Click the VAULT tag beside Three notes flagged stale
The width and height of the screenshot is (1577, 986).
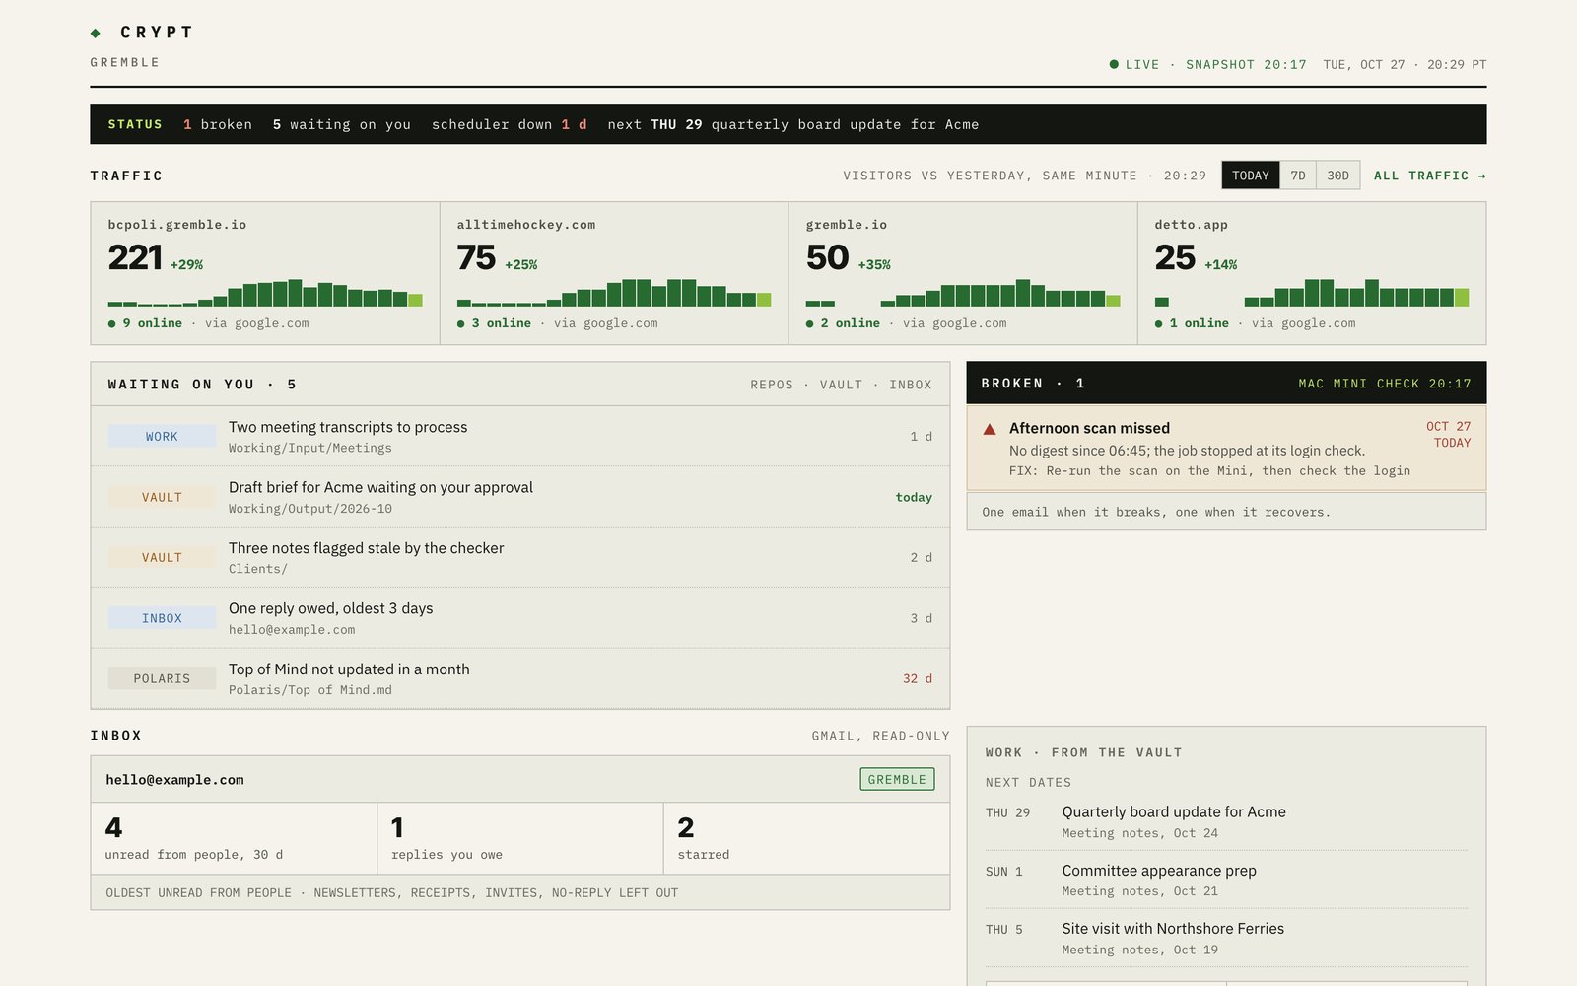(162, 557)
